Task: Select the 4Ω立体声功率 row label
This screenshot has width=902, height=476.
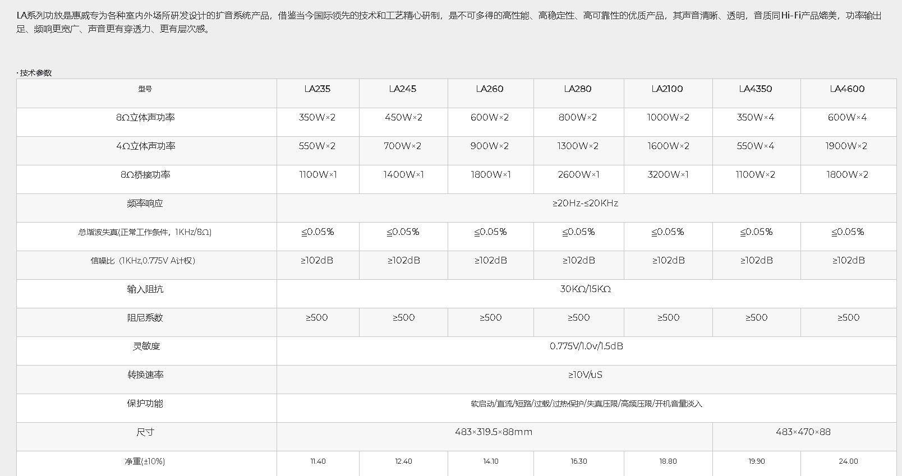Action: click(x=145, y=146)
